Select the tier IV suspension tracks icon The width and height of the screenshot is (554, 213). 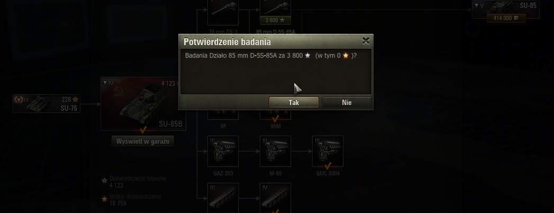[275, 198]
